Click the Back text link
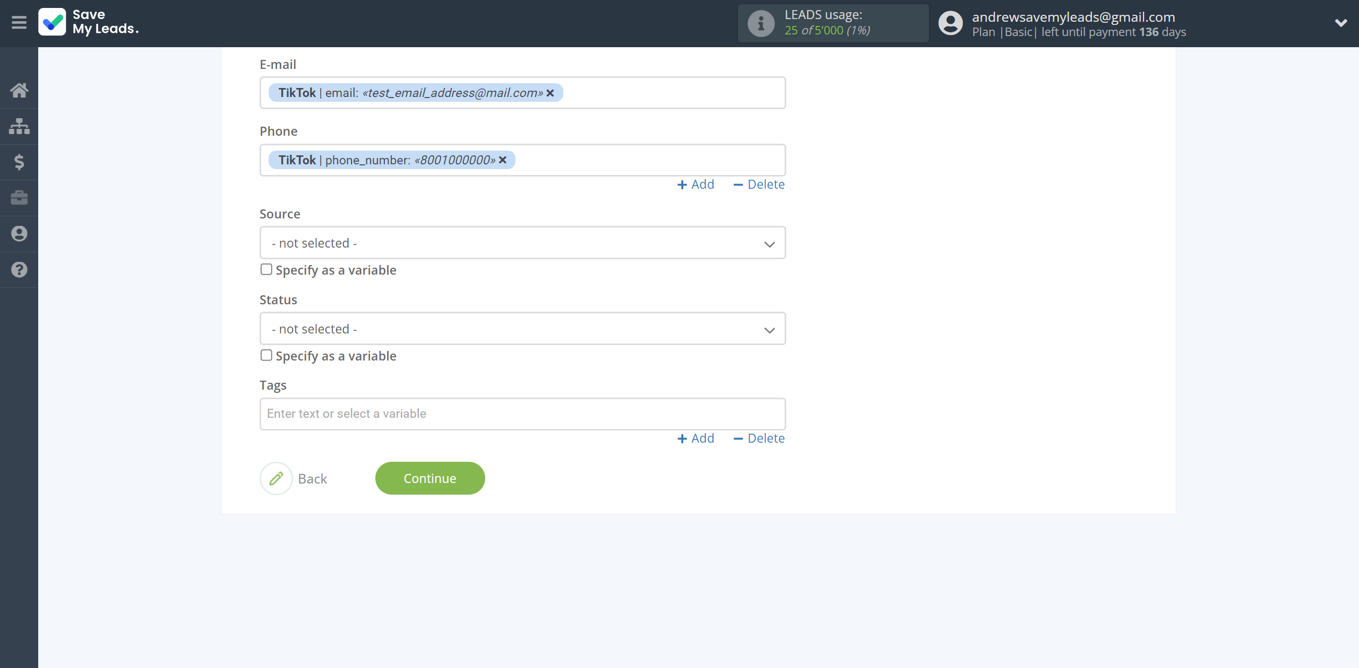 (x=312, y=479)
